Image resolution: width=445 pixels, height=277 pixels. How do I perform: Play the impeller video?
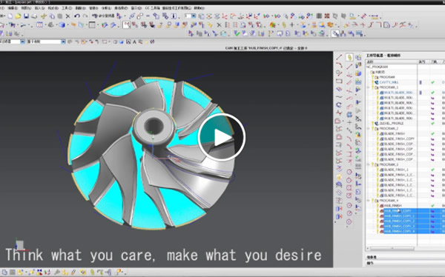coord(222,138)
